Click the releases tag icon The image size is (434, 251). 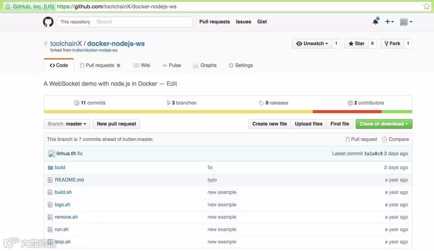(x=261, y=103)
